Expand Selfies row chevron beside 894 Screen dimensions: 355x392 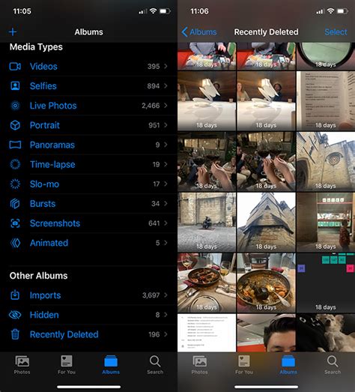coord(166,85)
